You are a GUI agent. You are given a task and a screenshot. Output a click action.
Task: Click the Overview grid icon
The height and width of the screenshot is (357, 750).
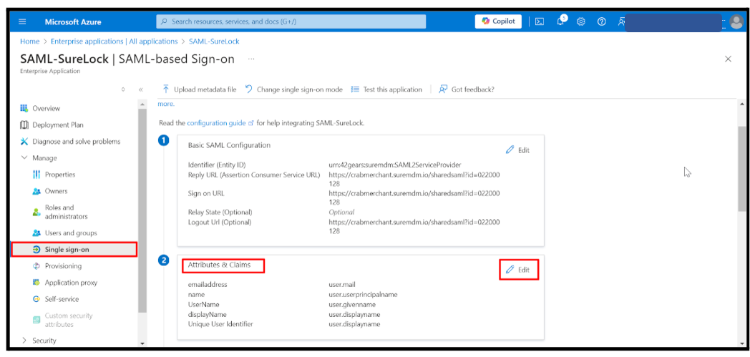coord(24,109)
